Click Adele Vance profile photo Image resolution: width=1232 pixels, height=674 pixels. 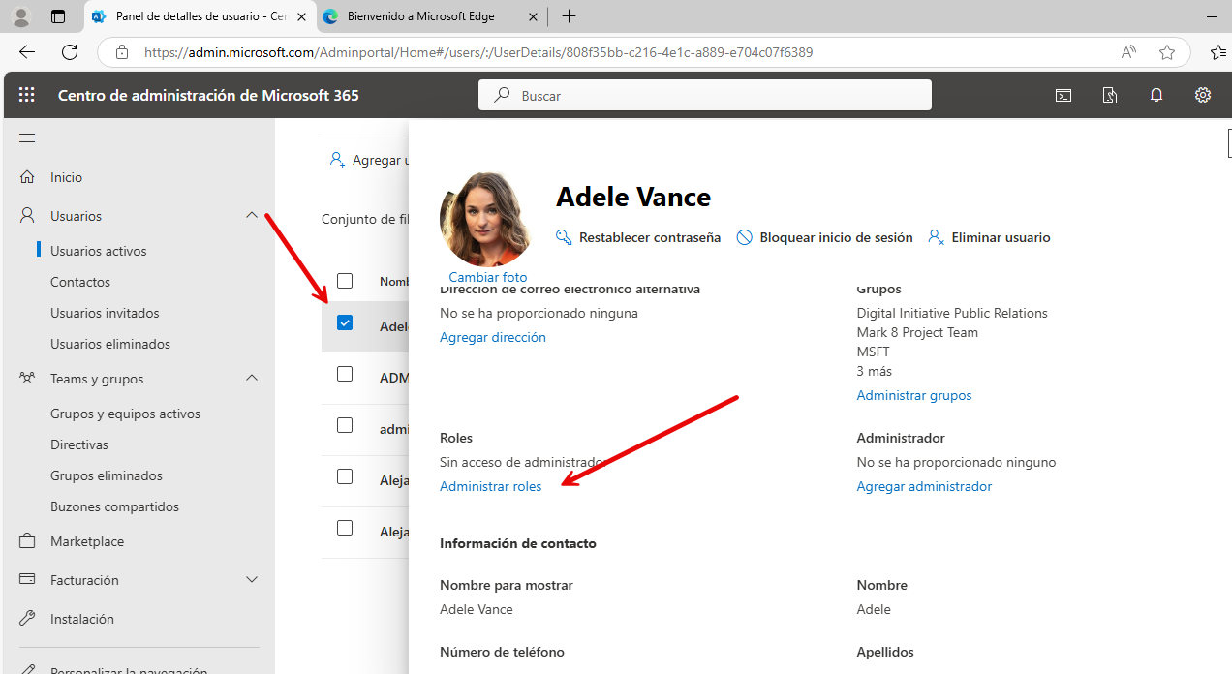coord(487,220)
